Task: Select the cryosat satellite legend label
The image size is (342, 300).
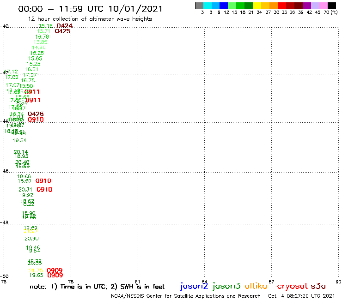Action: click(x=293, y=287)
